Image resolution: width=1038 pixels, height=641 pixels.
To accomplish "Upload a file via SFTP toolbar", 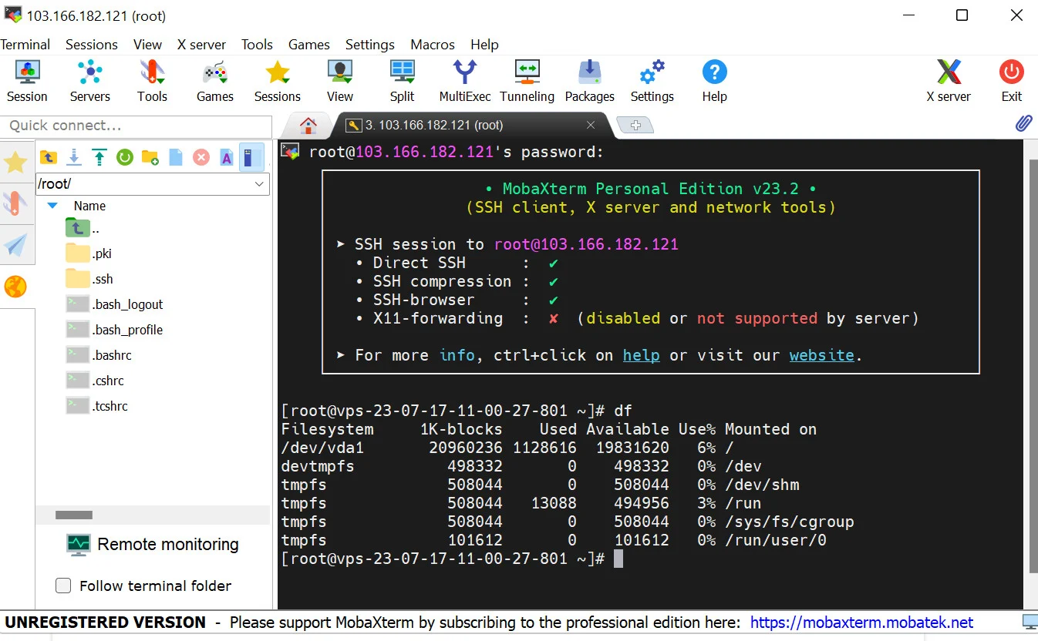I will click(x=99, y=156).
